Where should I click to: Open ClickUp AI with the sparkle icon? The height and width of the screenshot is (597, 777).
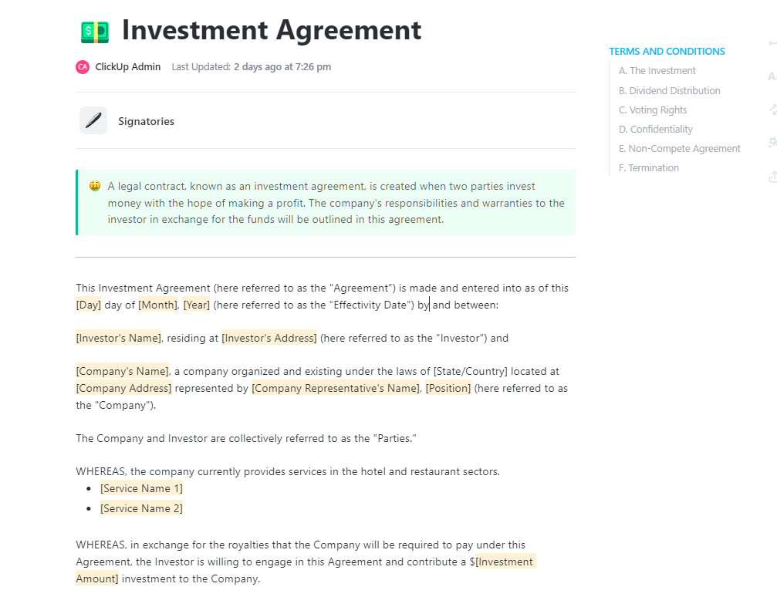[x=772, y=142]
